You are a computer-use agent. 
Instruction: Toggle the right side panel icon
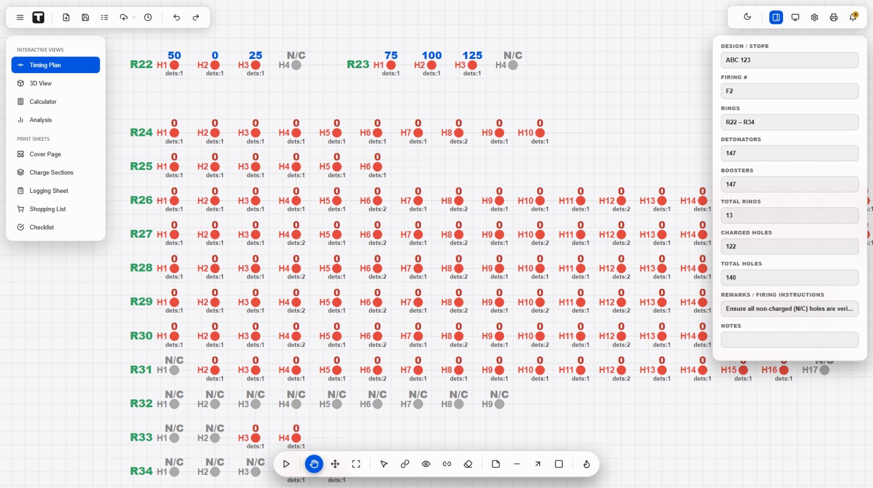(776, 18)
